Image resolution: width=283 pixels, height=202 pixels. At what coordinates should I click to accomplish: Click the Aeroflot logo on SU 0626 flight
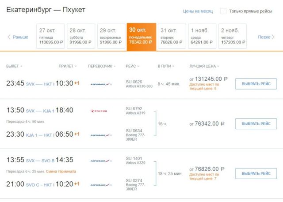point(101,84)
